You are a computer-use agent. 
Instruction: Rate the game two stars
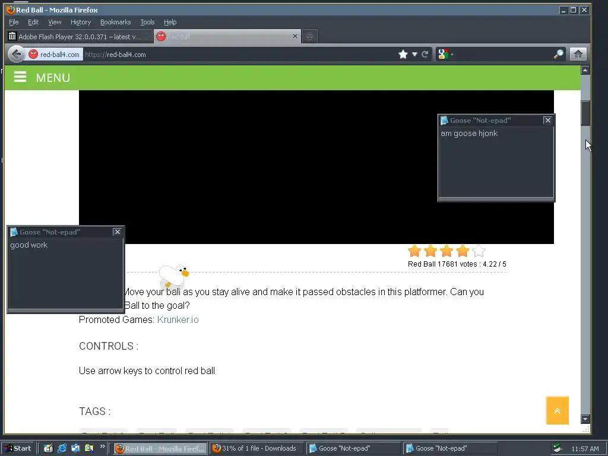(x=430, y=251)
